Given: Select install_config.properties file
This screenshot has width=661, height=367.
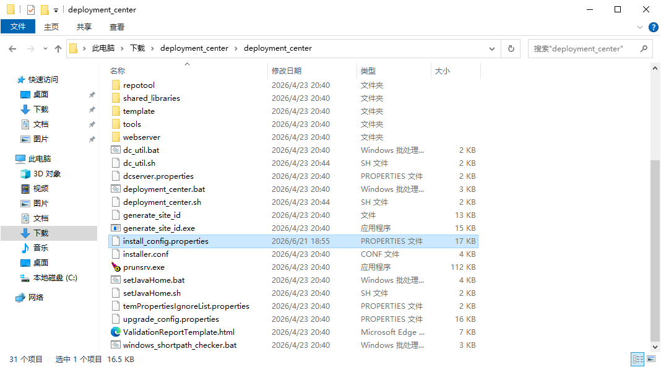Looking at the screenshot, I should pos(293,241).
